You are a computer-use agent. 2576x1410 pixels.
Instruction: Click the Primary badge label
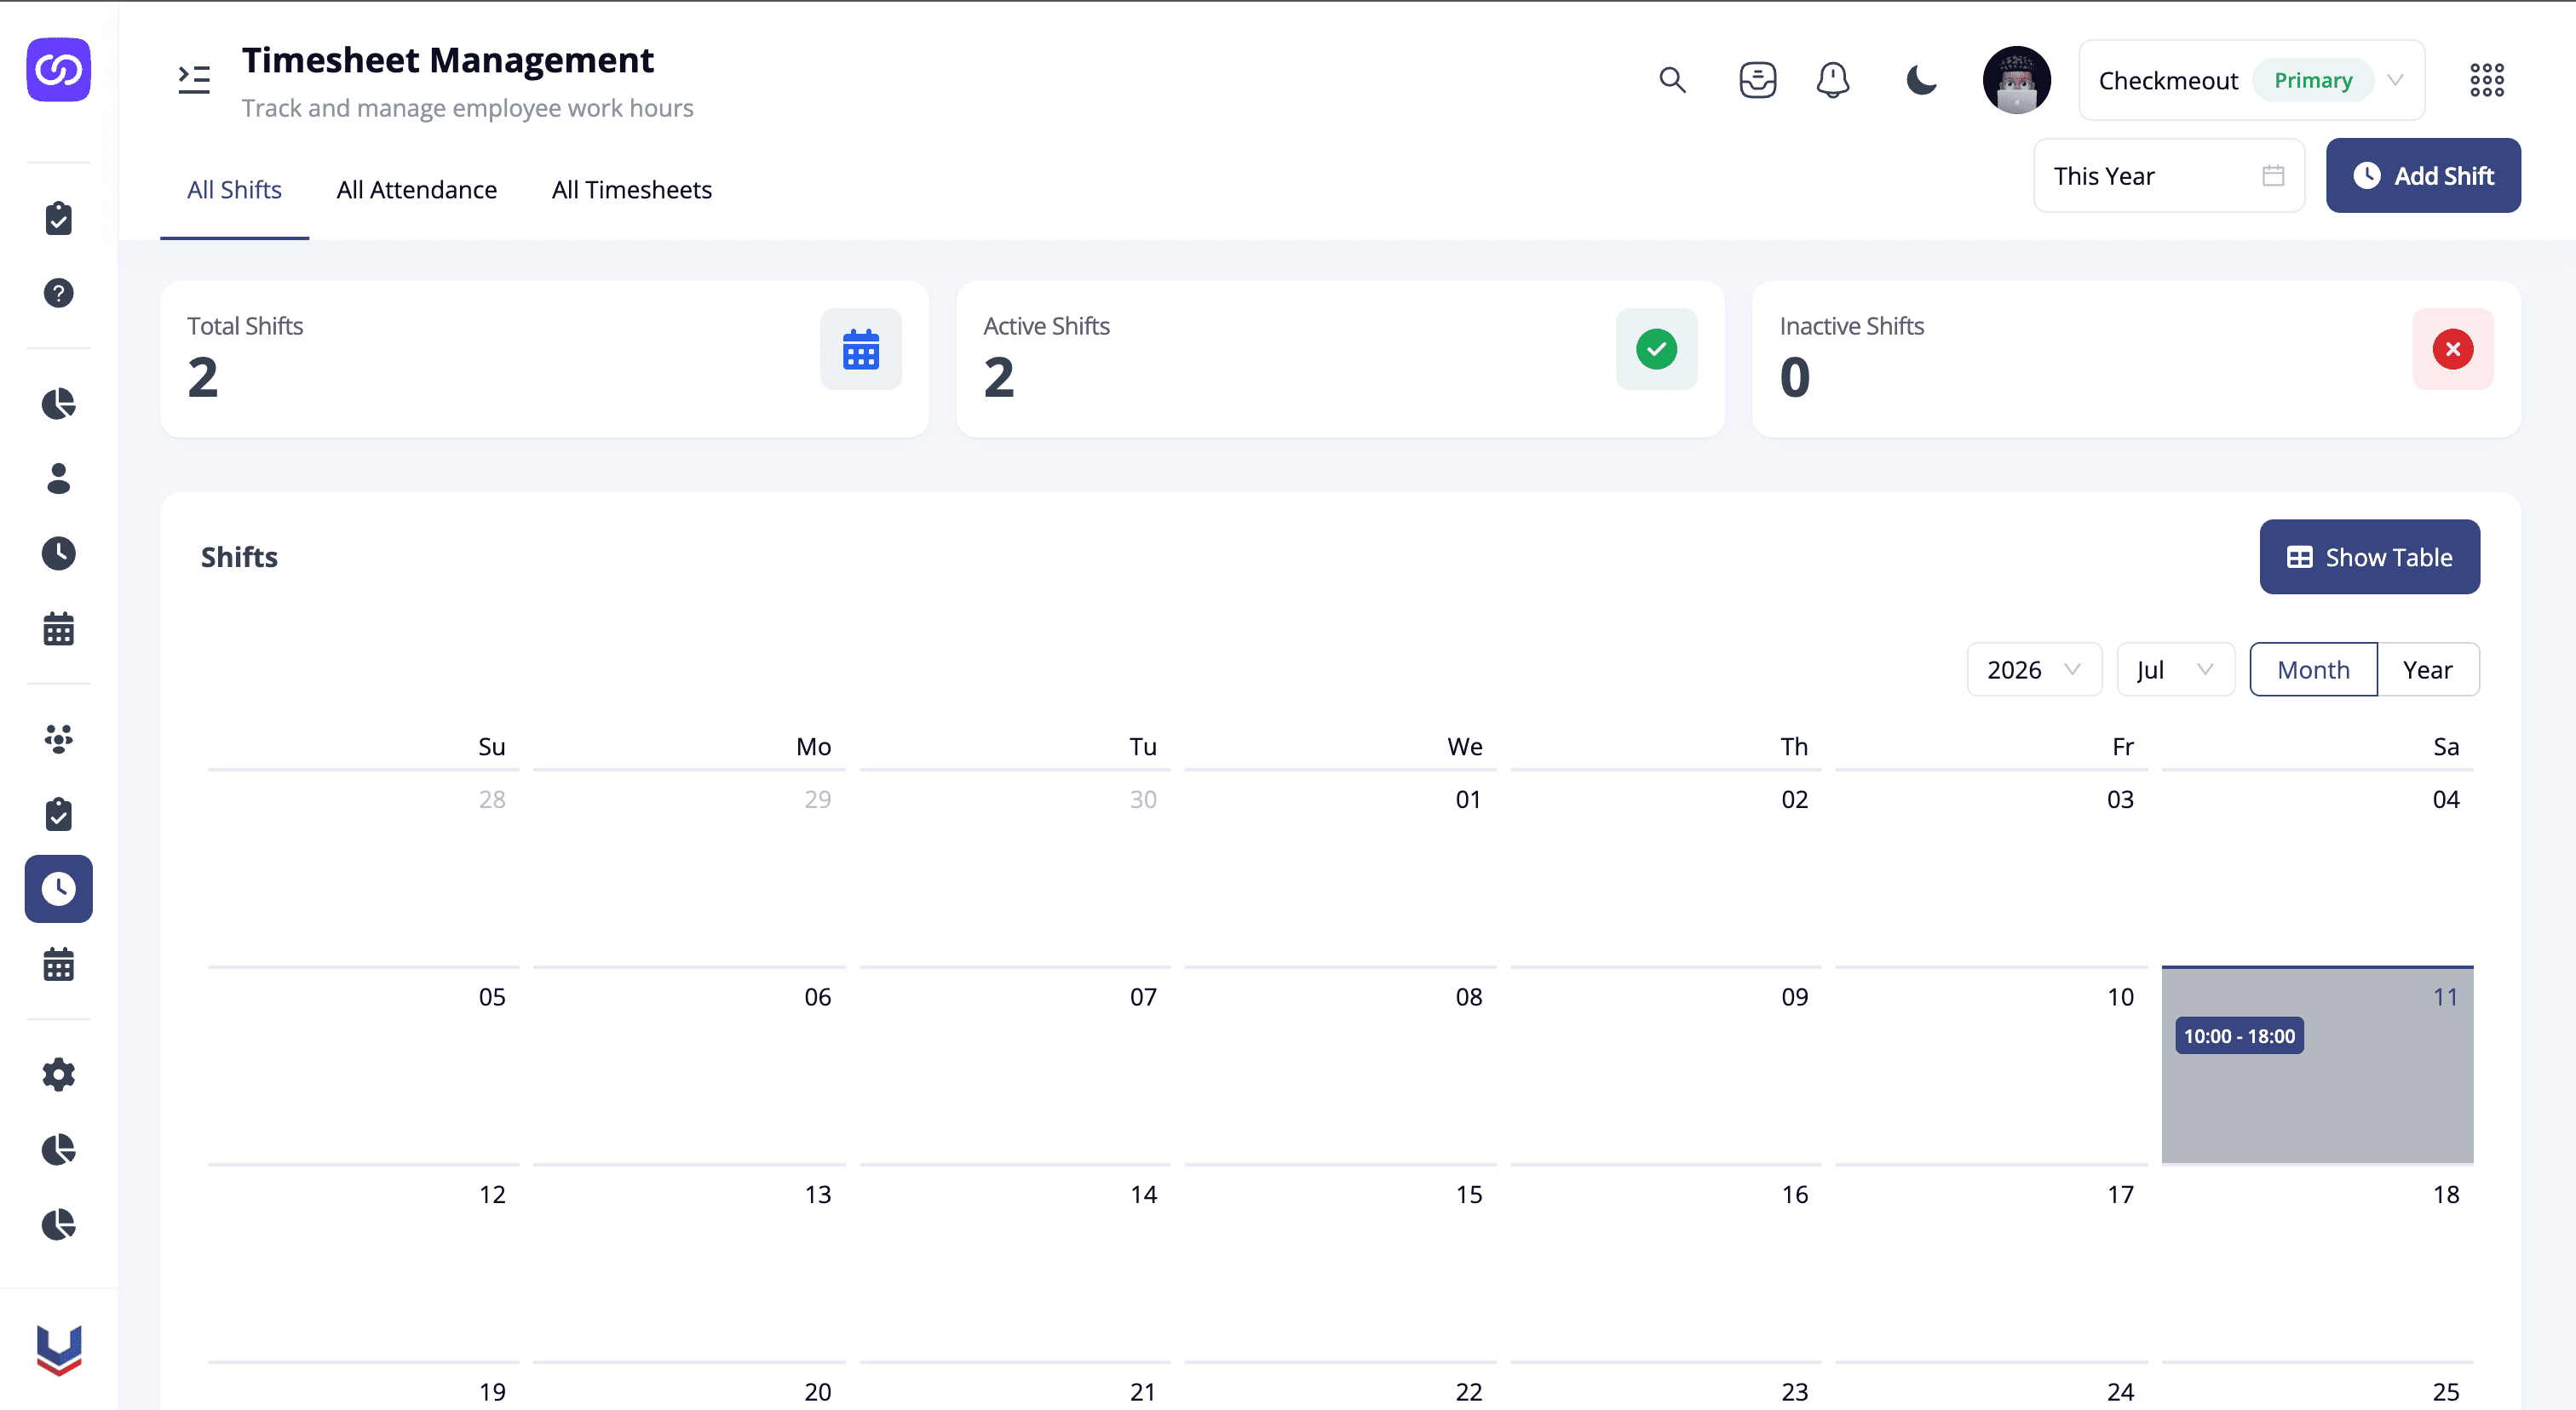(2313, 80)
